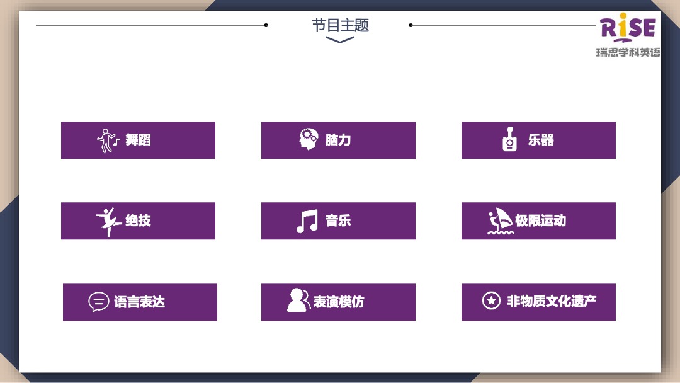The width and height of the screenshot is (680, 383).
Task: Click the 节目主题 heading text
Action: tap(340, 26)
